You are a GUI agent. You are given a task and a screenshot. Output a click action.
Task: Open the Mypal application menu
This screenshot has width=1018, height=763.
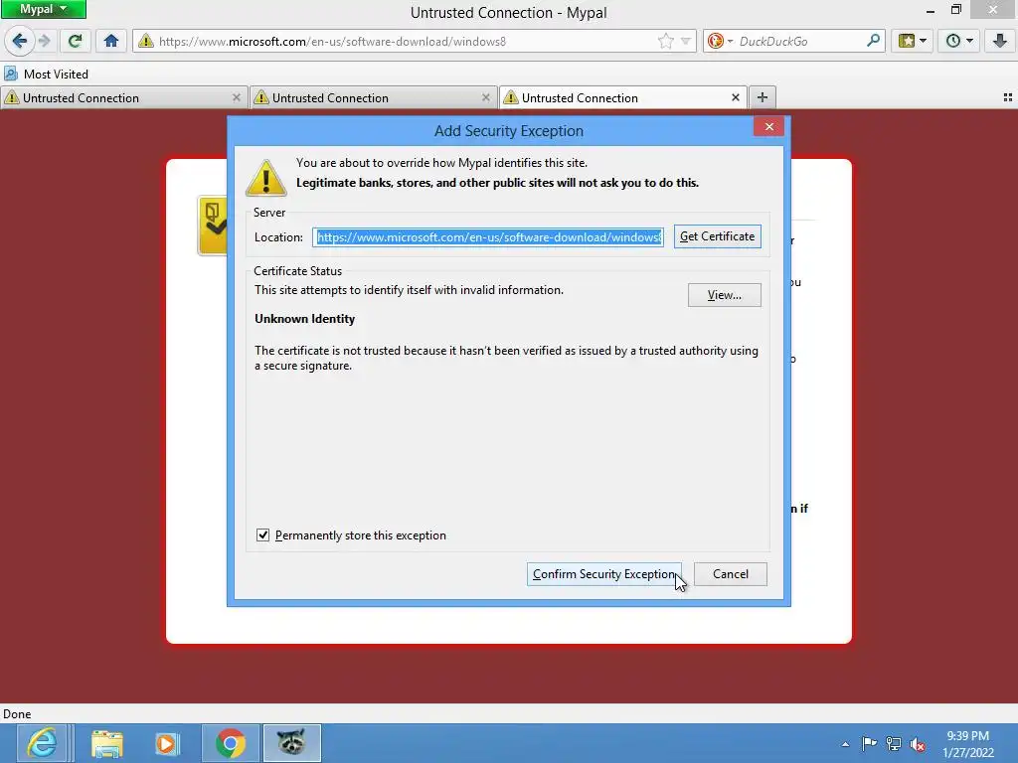(x=43, y=9)
